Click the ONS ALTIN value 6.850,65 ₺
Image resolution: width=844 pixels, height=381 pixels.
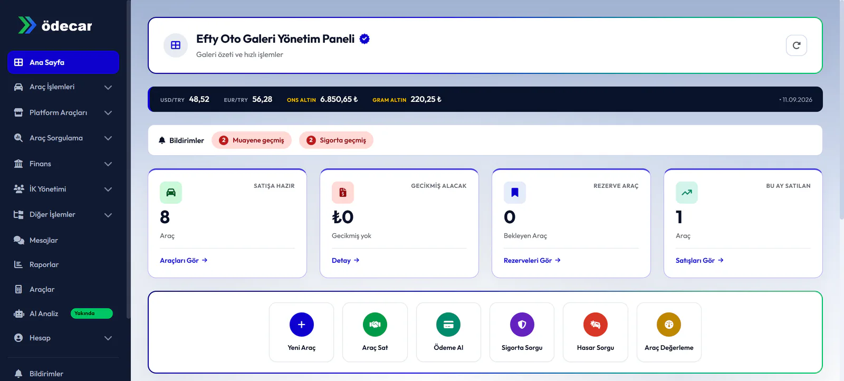tap(339, 99)
